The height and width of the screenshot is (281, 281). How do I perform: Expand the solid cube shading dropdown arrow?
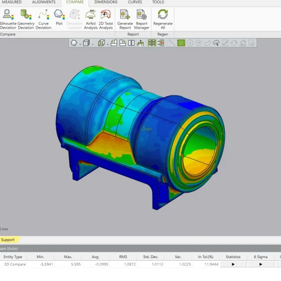pos(93,44)
